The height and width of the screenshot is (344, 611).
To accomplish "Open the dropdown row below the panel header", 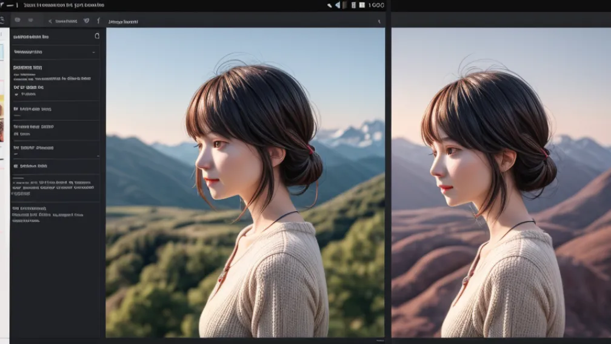I will click(55, 52).
